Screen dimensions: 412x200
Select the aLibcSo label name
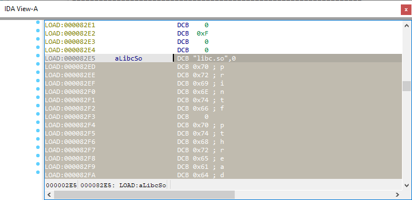128,59
